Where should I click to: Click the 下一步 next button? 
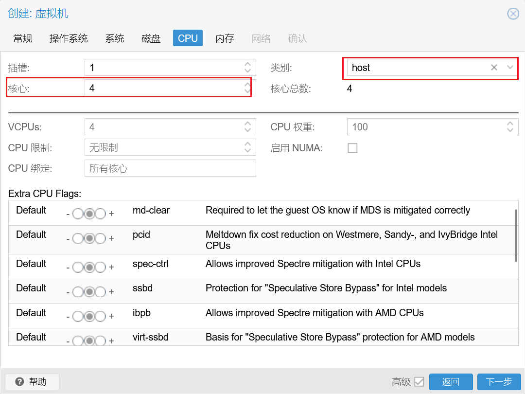click(x=499, y=382)
